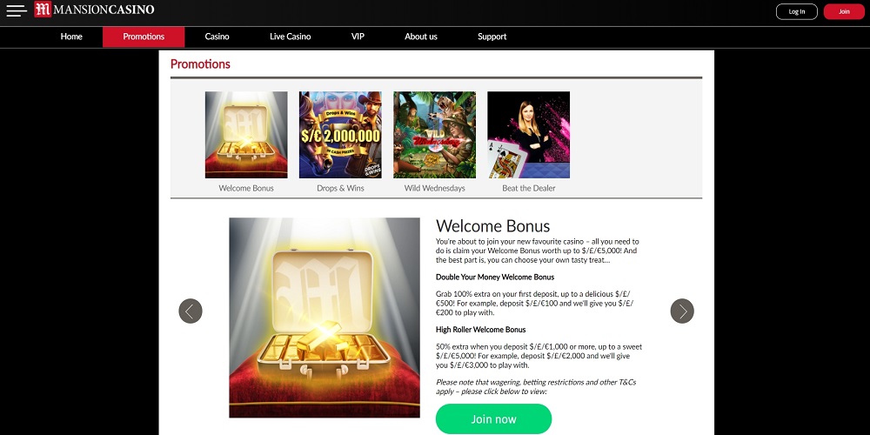Open the Beat the Dealer thumbnail
870x435 pixels.
tap(528, 135)
